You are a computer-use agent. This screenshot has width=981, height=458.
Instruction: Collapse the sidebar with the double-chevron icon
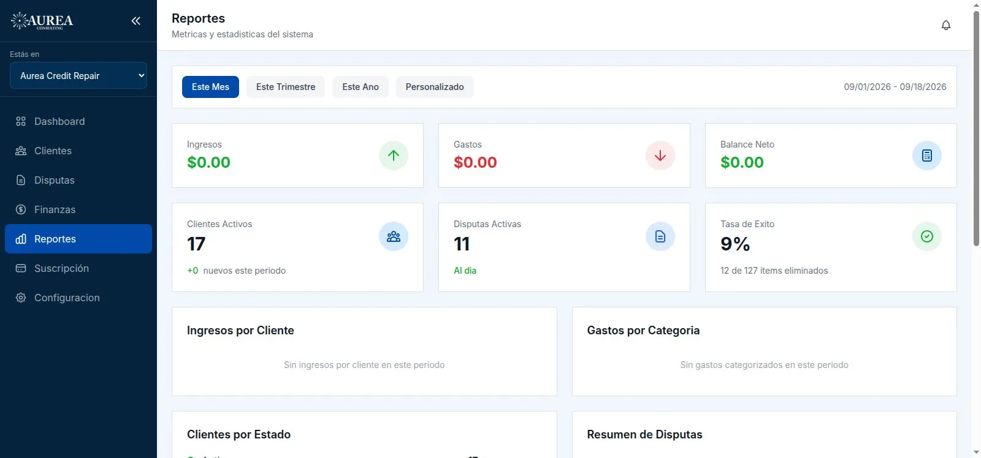pos(136,21)
